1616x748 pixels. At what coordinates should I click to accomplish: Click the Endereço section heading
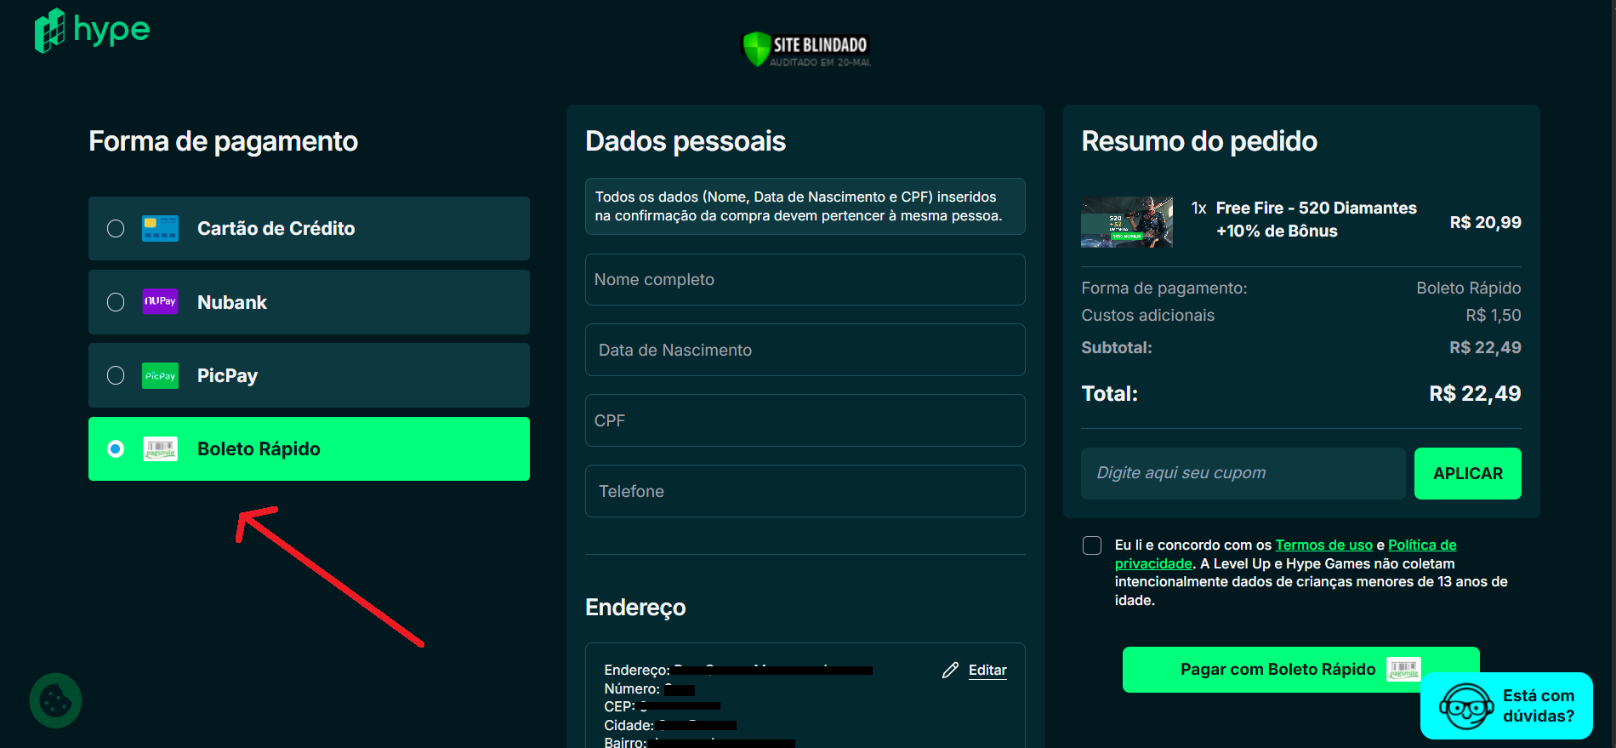(x=635, y=608)
